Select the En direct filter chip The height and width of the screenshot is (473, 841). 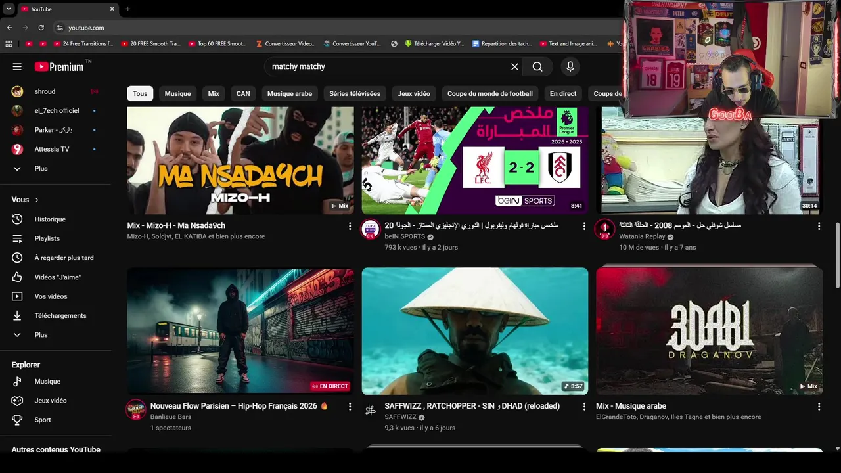(563, 93)
